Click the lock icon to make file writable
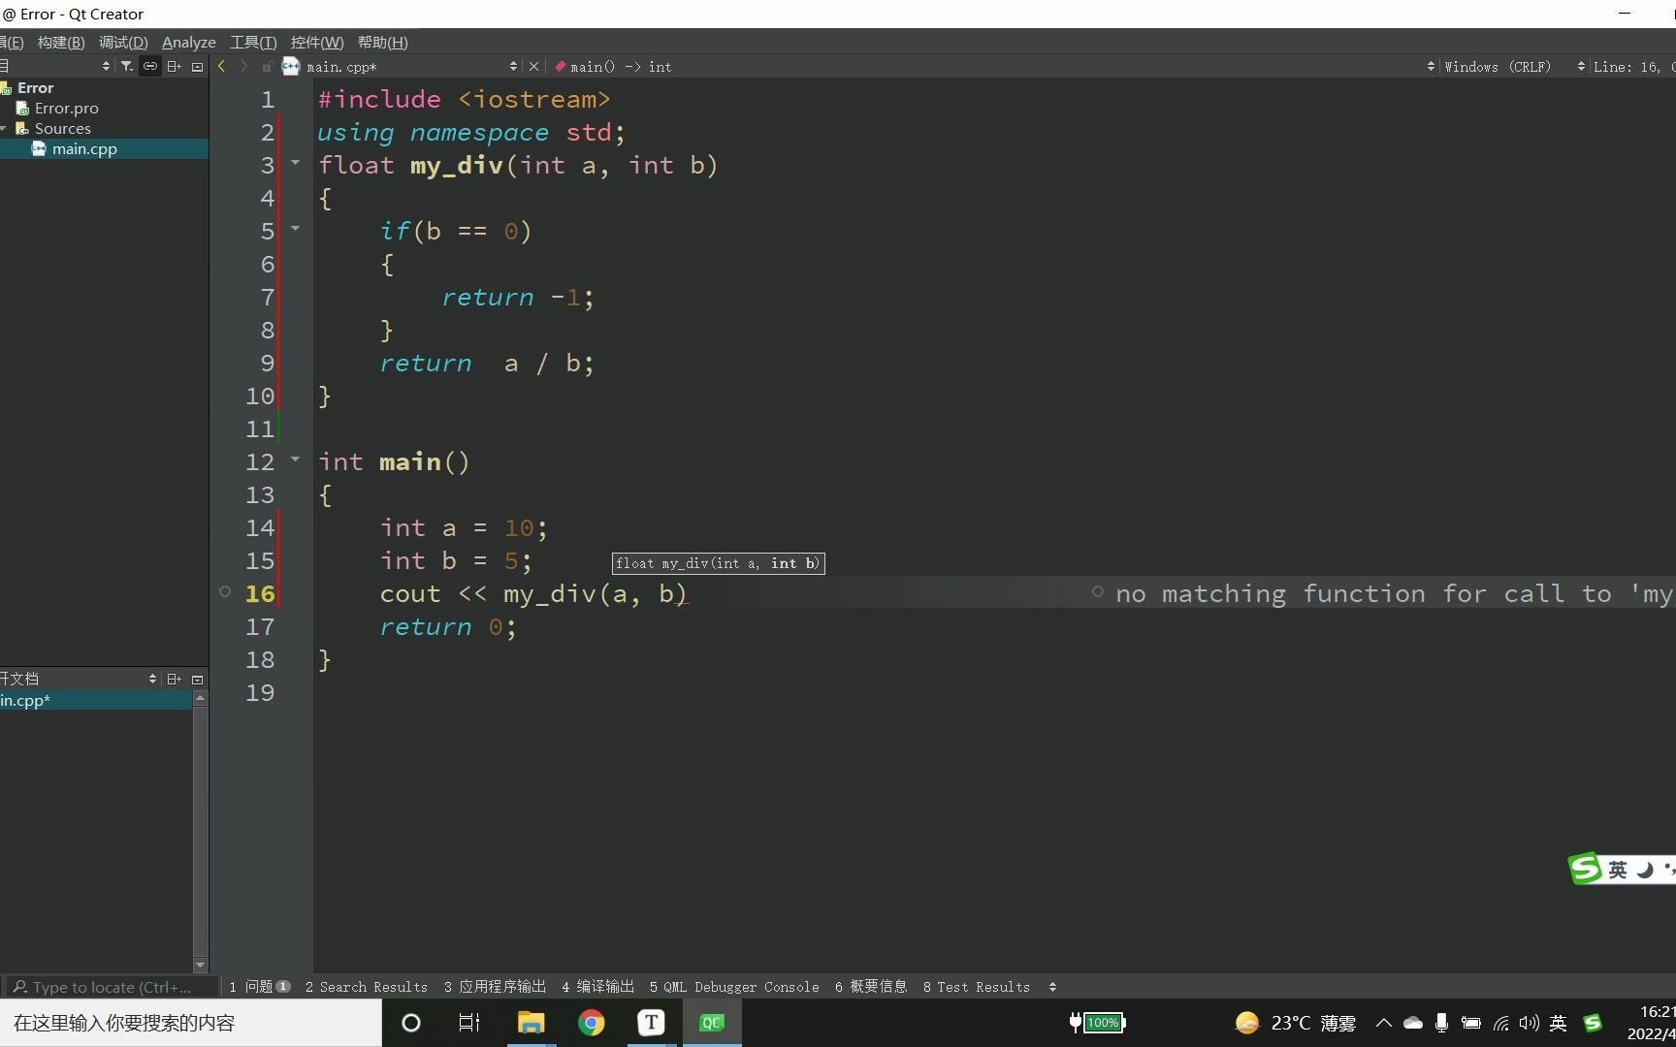The width and height of the screenshot is (1676, 1047). click(267, 66)
